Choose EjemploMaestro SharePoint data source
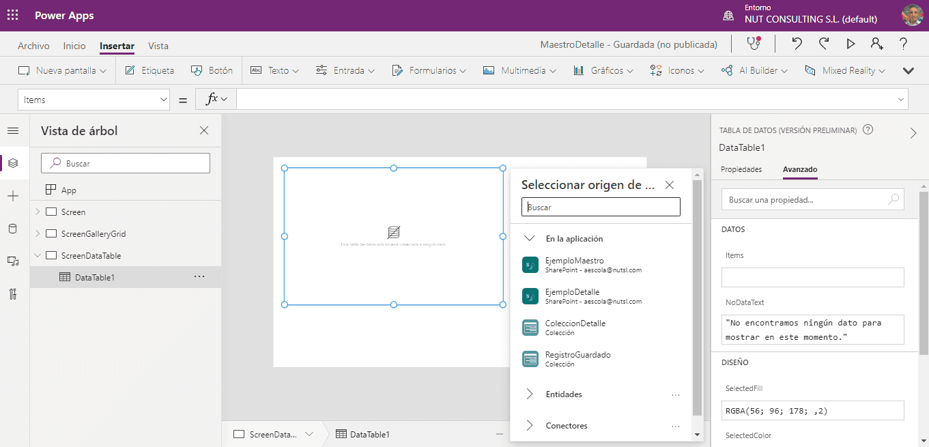The width and height of the screenshot is (929, 447). click(601, 265)
